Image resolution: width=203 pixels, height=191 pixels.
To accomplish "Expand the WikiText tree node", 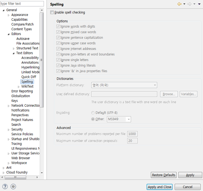I will 19,87.
